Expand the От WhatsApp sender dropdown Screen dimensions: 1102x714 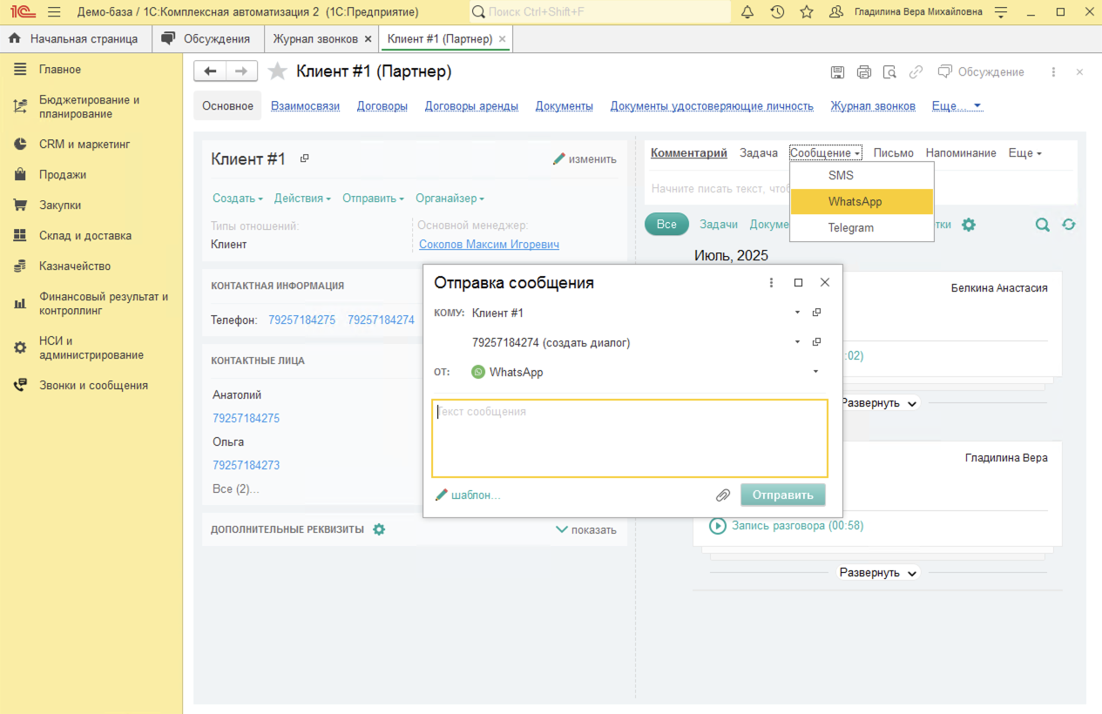[x=815, y=372]
